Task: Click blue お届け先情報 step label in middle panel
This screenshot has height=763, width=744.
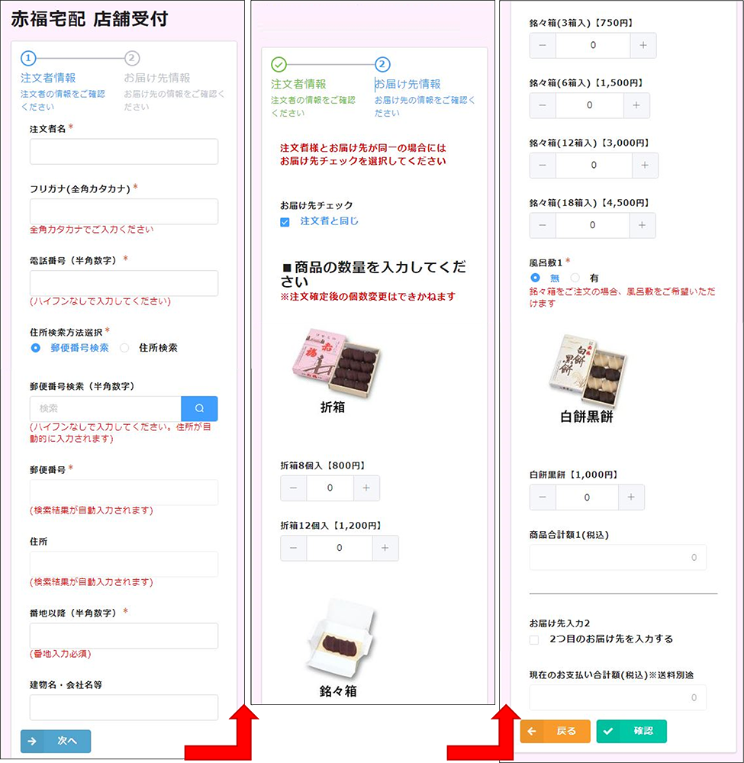Action: click(407, 84)
